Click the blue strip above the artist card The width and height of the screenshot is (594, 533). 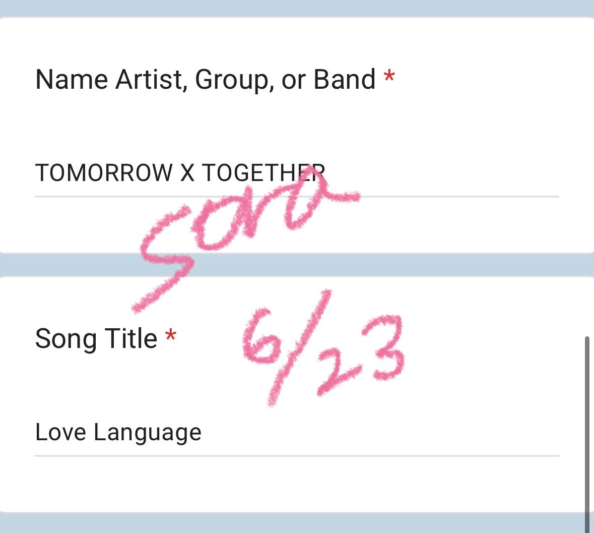[x=297, y=8]
